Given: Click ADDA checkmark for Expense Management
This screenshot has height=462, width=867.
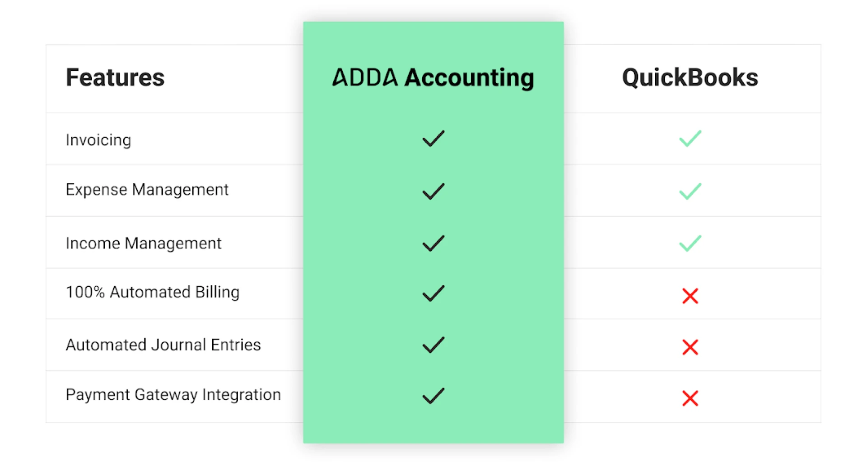Looking at the screenshot, I should coord(433,191).
